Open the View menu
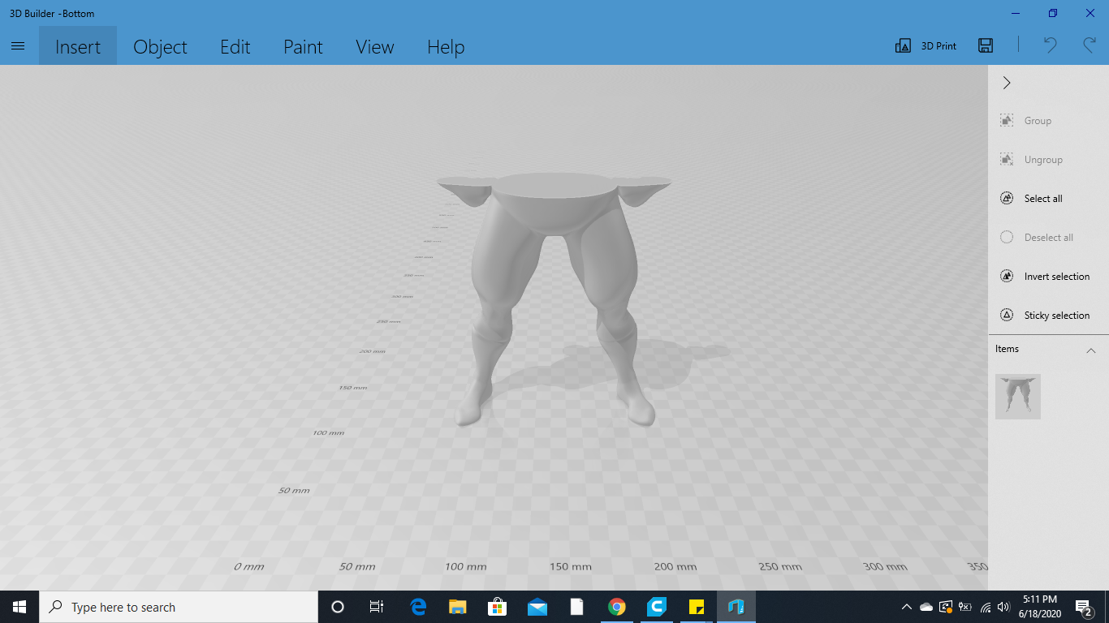Screen dimensions: 1109x623 374,46
